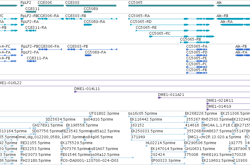250x165 pixels.
Task: Click the RH23180.5prime EST label
Action: [x=36, y=161]
